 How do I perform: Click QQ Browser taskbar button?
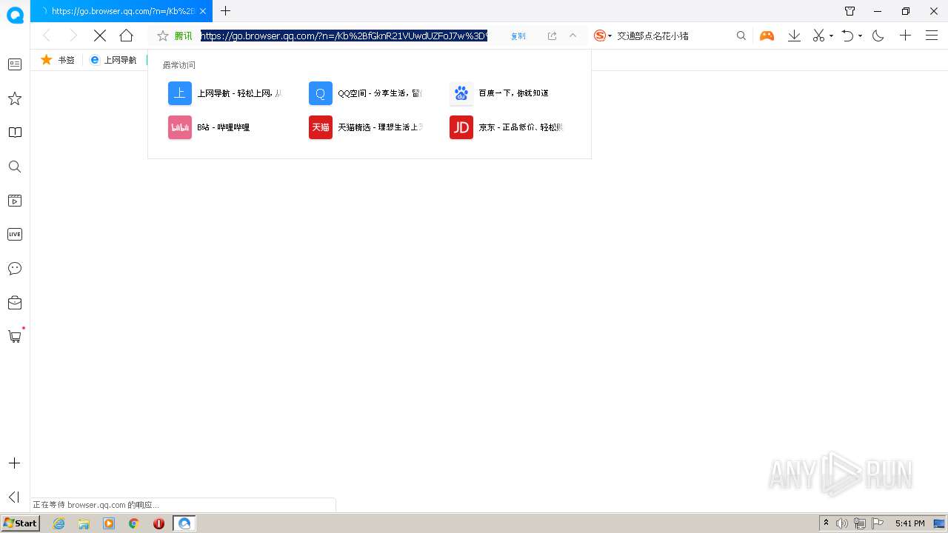tap(184, 523)
